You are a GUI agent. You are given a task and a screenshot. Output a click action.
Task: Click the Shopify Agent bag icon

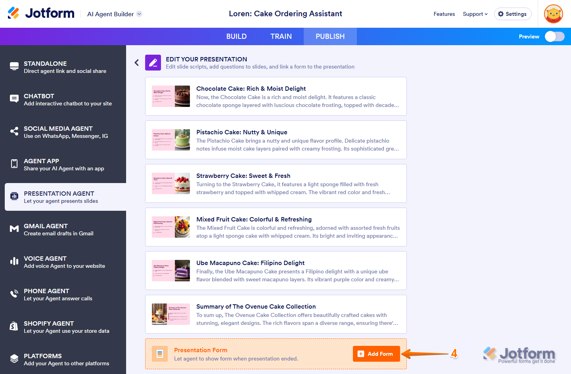point(14,326)
